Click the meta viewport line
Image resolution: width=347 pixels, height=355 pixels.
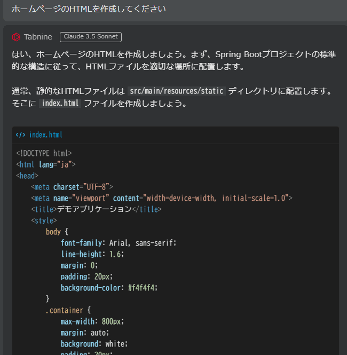[162, 198]
